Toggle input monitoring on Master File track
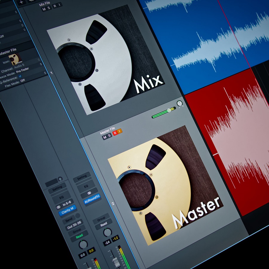 [x=120, y=131]
